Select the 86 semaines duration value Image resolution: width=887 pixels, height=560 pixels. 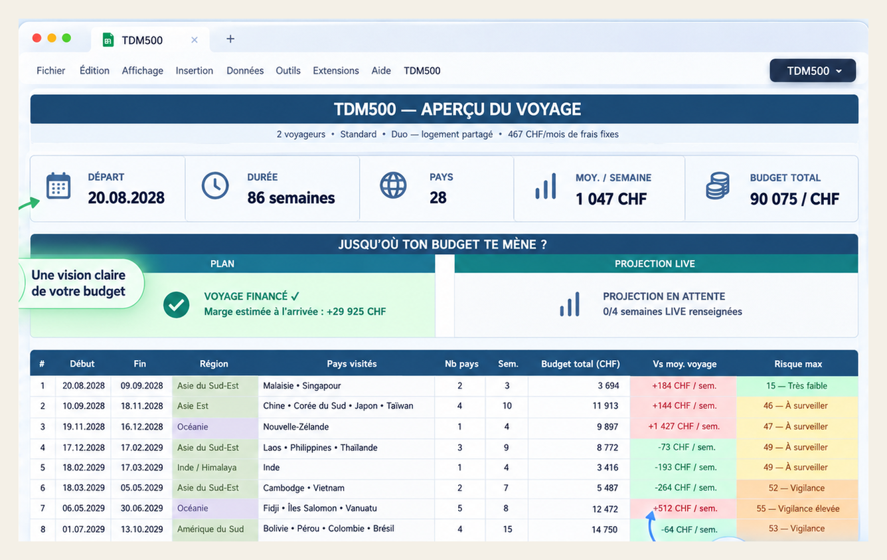(x=291, y=197)
